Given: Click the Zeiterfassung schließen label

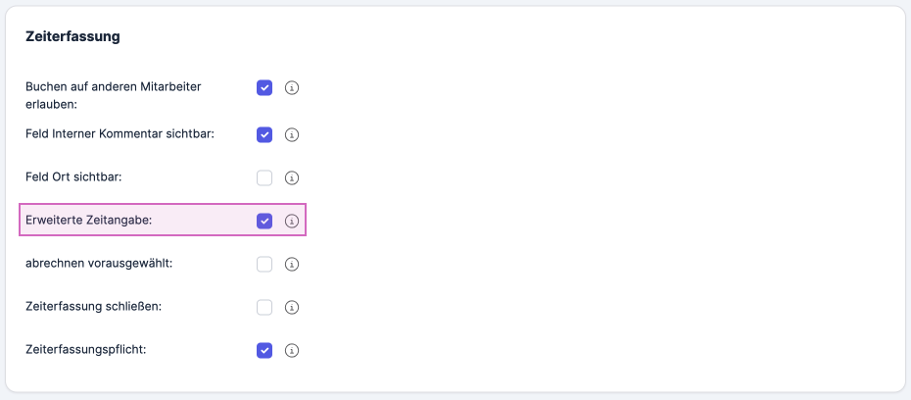Looking at the screenshot, I should pyautogui.click(x=93, y=307).
